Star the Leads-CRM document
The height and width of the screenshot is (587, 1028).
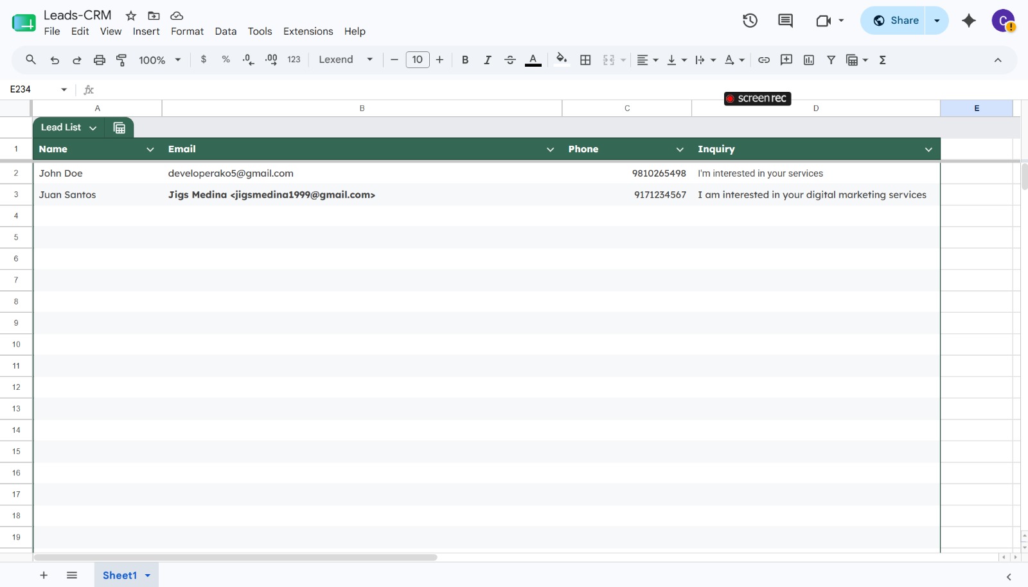pyautogui.click(x=131, y=15)
